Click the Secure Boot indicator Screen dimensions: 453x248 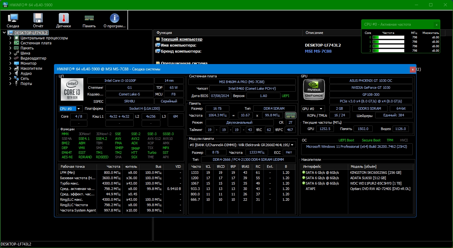click(x=371, y=140)
